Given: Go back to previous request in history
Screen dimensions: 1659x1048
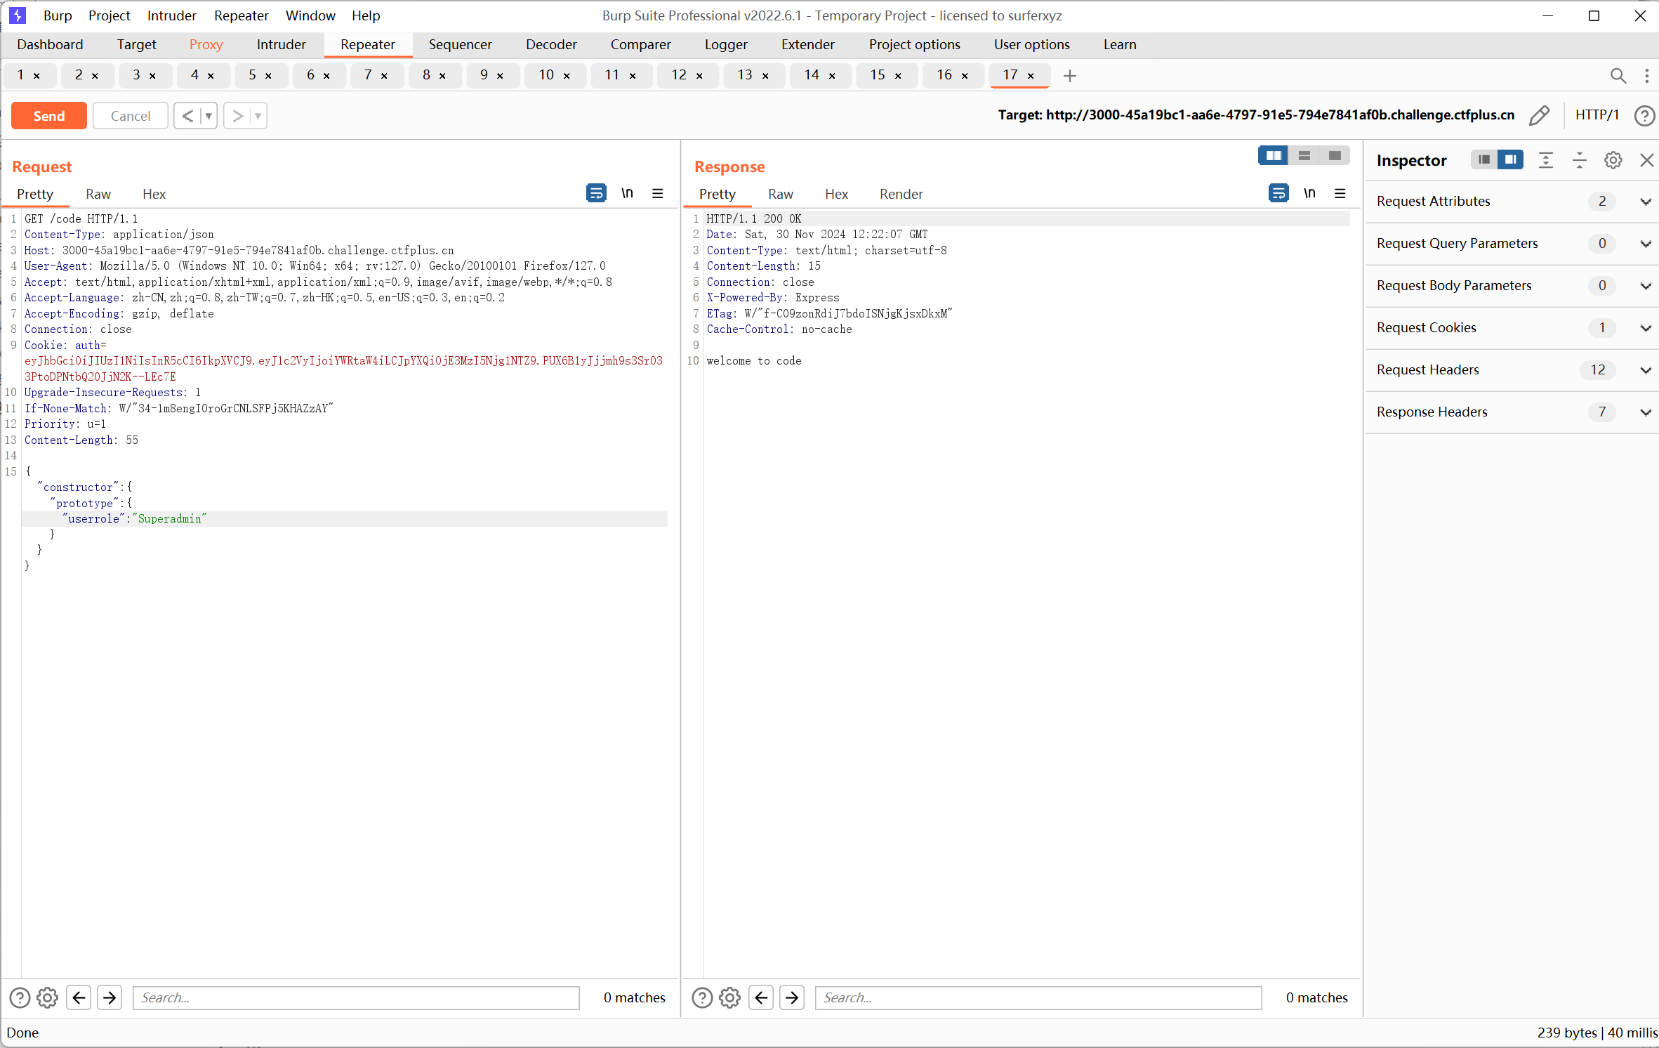Looking at the screenshot, I should point(187,116).
